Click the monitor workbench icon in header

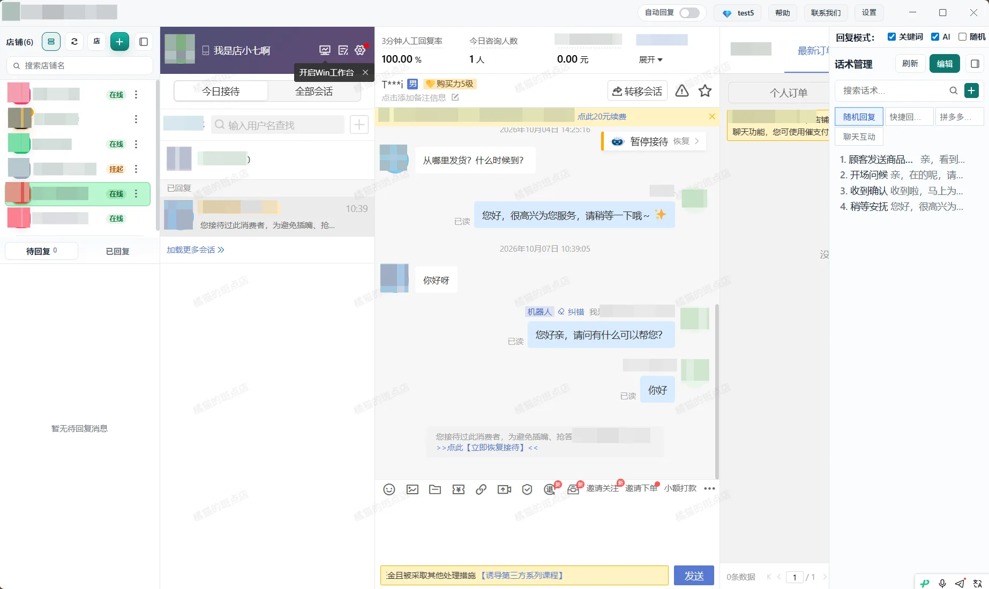(x=325, y=50)
